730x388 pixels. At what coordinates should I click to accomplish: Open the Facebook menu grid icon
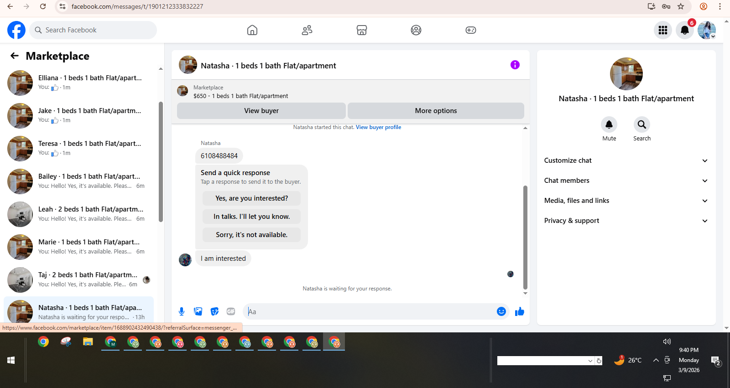(663, 30)
